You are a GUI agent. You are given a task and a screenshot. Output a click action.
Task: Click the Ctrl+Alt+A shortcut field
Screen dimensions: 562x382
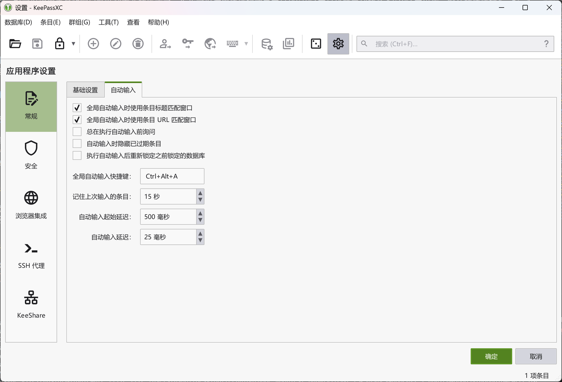point(172,176)
